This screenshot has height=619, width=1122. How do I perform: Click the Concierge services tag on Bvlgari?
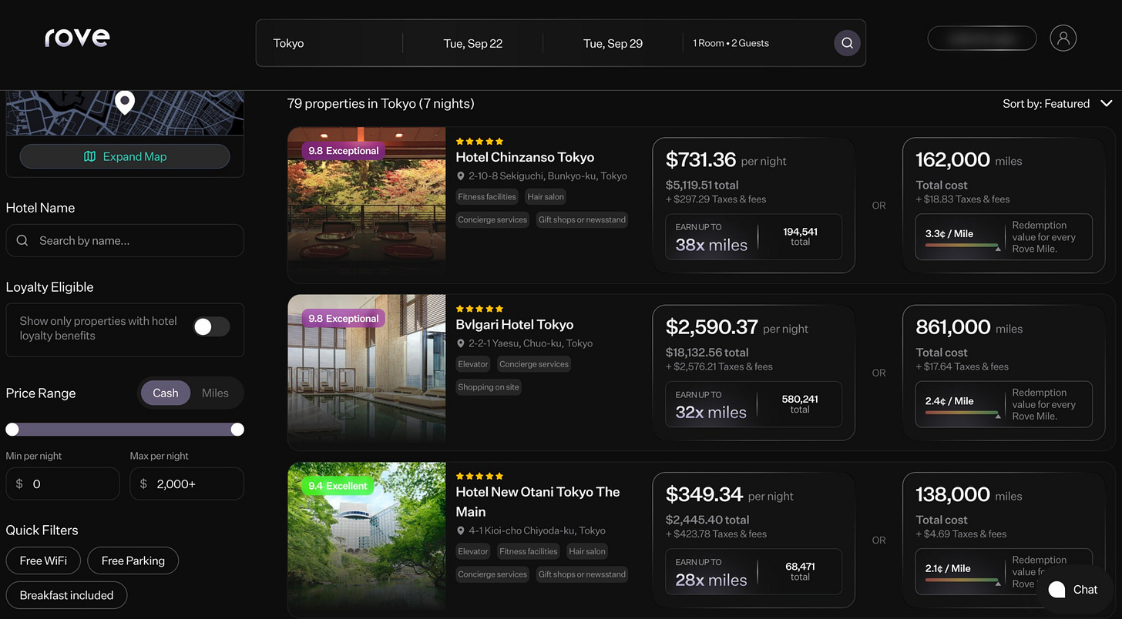point(534,364)
